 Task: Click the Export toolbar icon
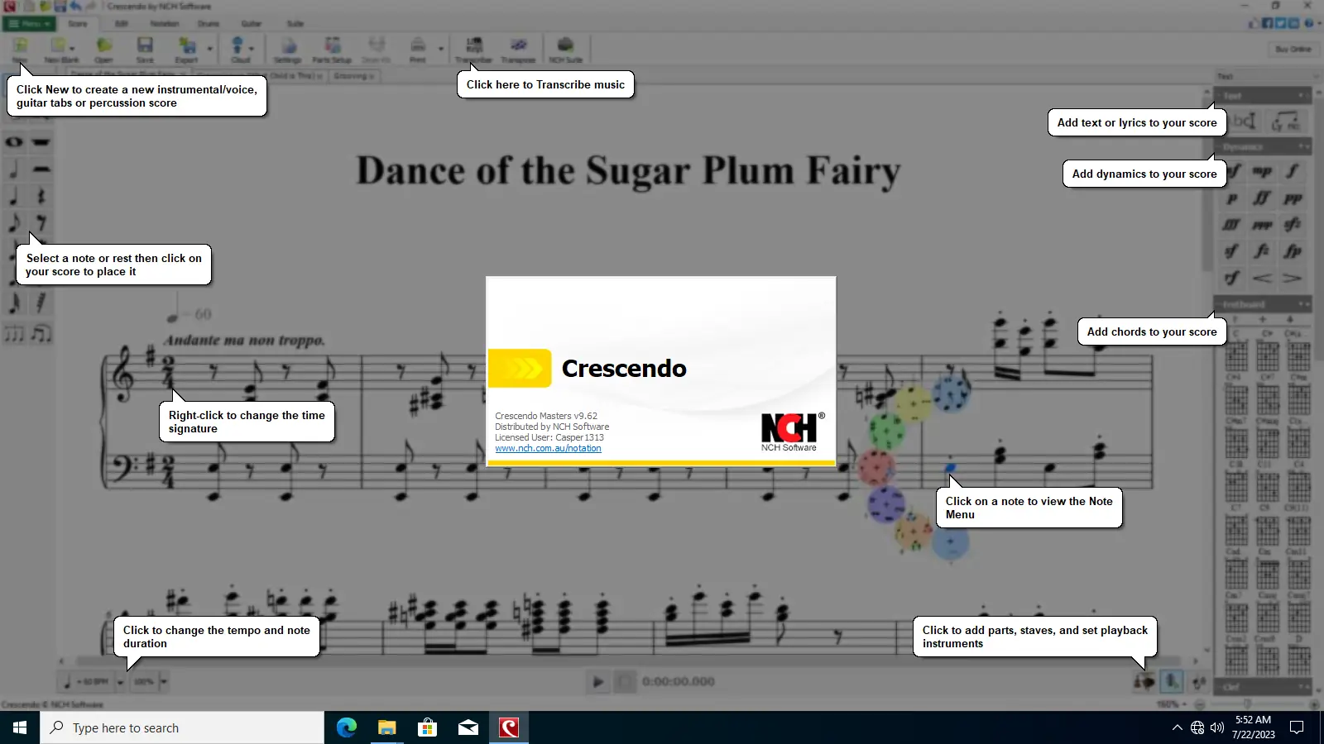186,48
